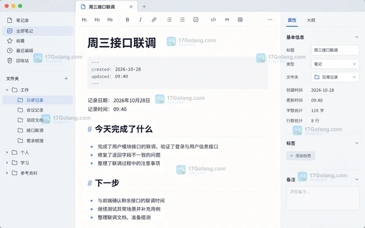Click the 添加标签 button
Image resolution: width=365 pixels, height=228 pixels.
pos(301,156)
